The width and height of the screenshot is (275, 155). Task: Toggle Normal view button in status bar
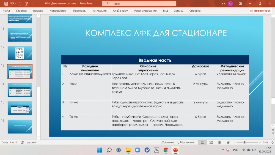click(x=202, y=142)
